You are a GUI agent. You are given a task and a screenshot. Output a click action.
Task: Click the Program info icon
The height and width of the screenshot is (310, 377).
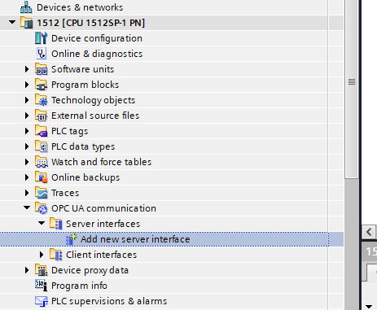tap(42, 286)
